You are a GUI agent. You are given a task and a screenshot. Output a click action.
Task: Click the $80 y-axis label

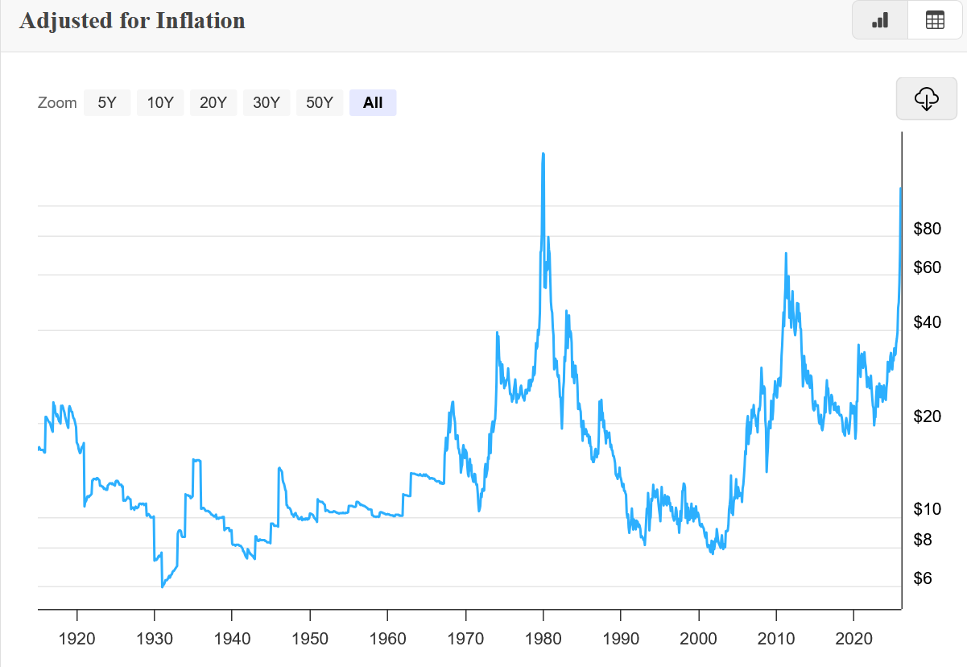tap(928, 229)
